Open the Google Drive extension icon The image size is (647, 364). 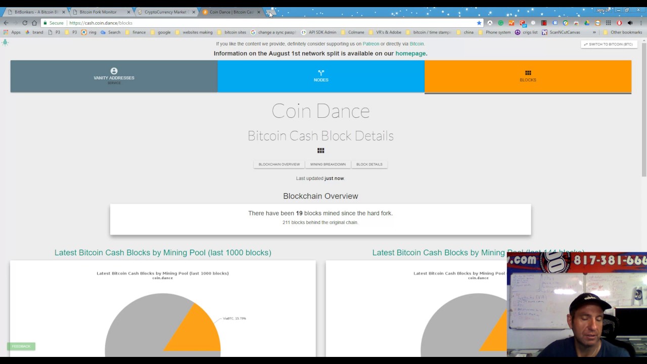pos(587,23)
